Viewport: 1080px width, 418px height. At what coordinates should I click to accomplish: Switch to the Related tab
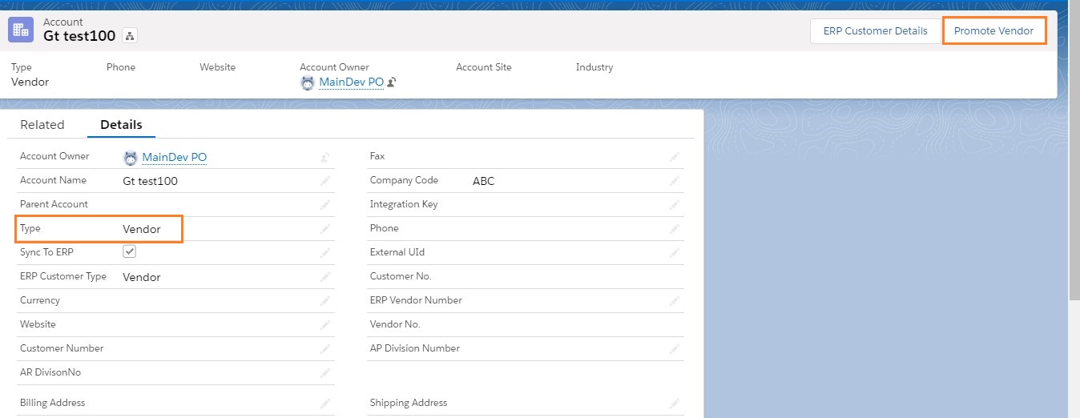tap(42, 125)
